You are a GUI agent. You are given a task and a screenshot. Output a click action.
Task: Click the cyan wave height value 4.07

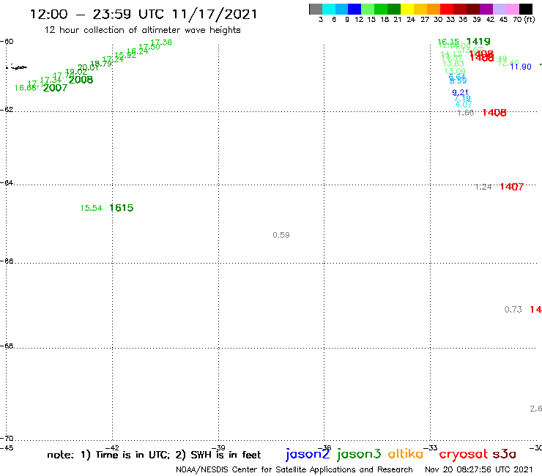(x=464, y=104)
